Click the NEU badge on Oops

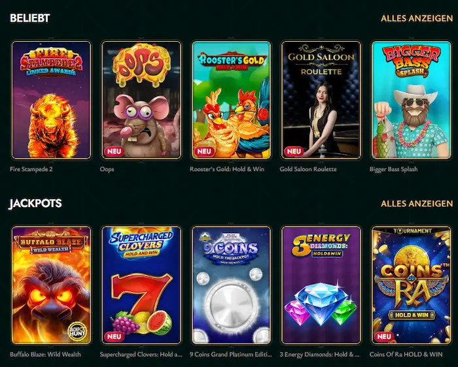(114, 152)
